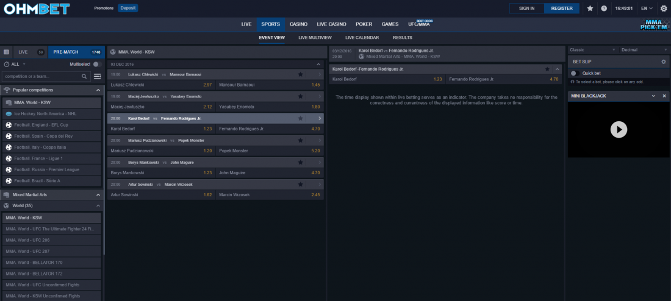This screenshot has height=301, width=671.
Task: Click the Deposit button
Action: tap(128, 8)
